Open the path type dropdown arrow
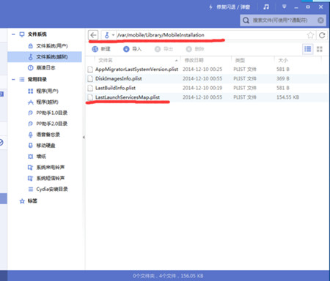Image resolution: width=330 pixels, height=281 pixels. coord(113,35)
